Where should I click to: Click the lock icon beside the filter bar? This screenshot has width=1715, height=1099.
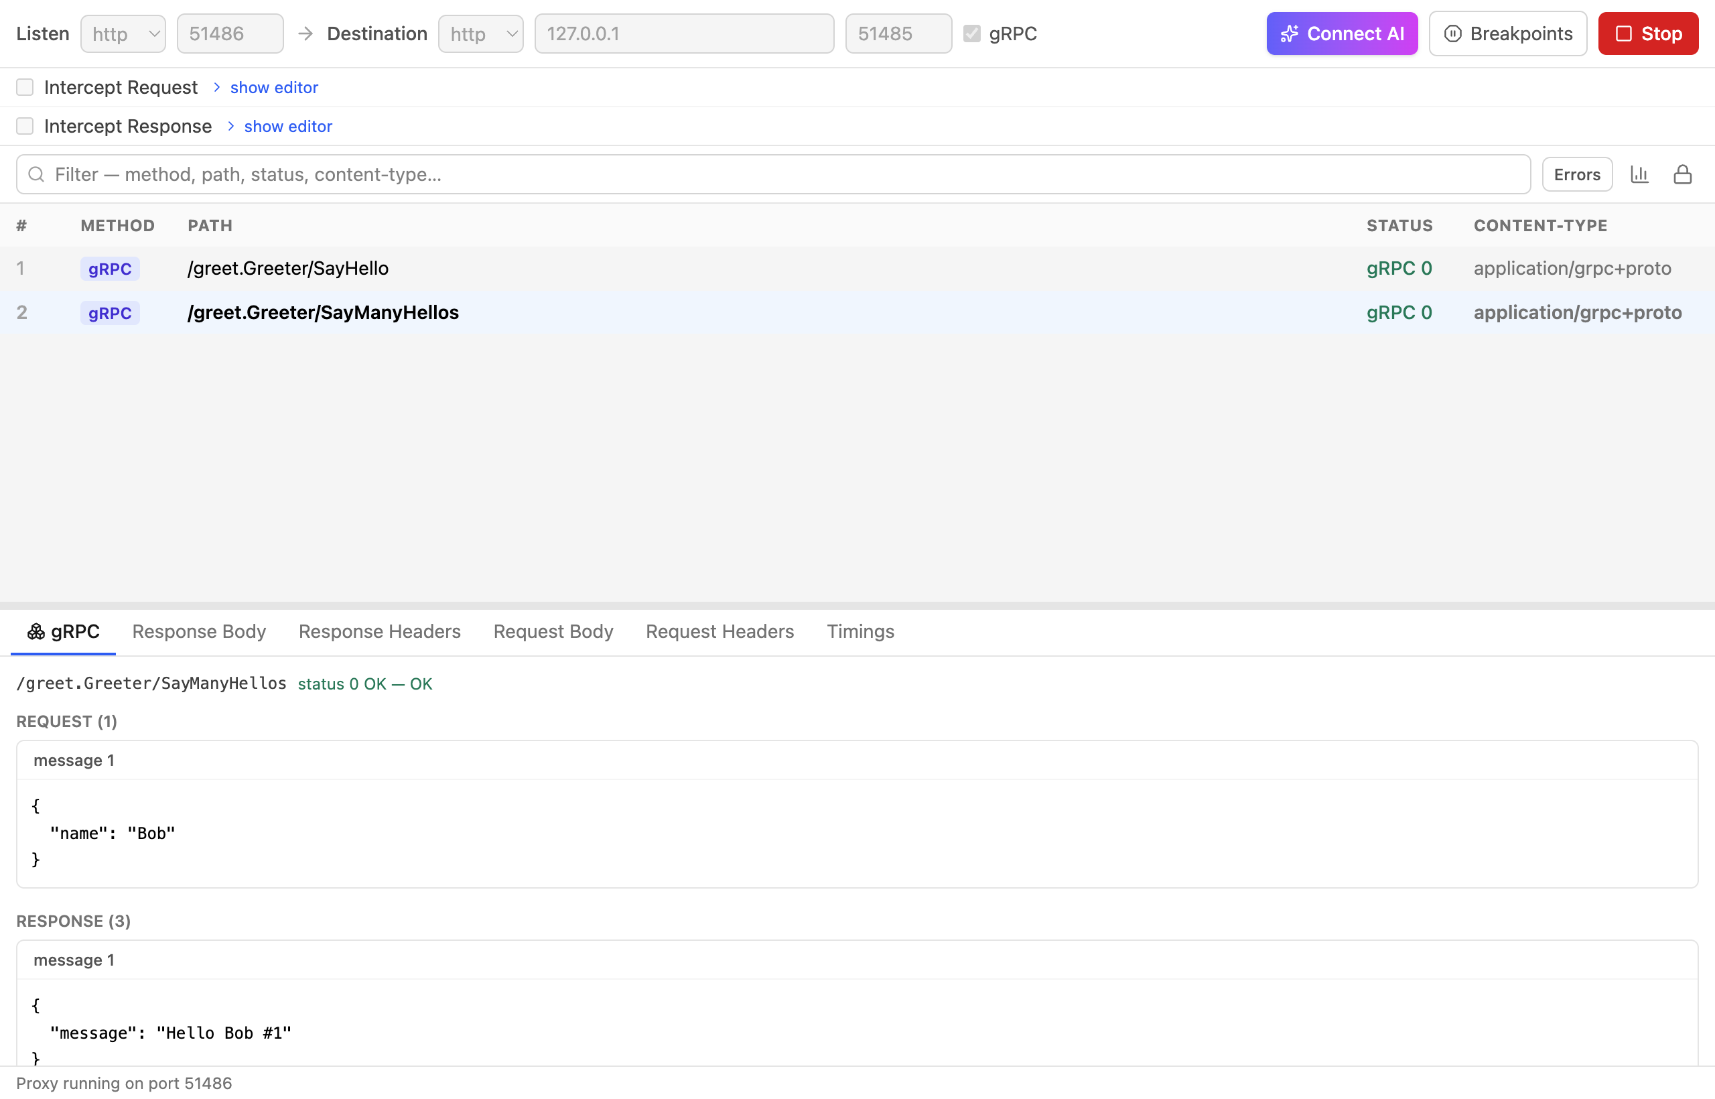[x=1682, y=174]
